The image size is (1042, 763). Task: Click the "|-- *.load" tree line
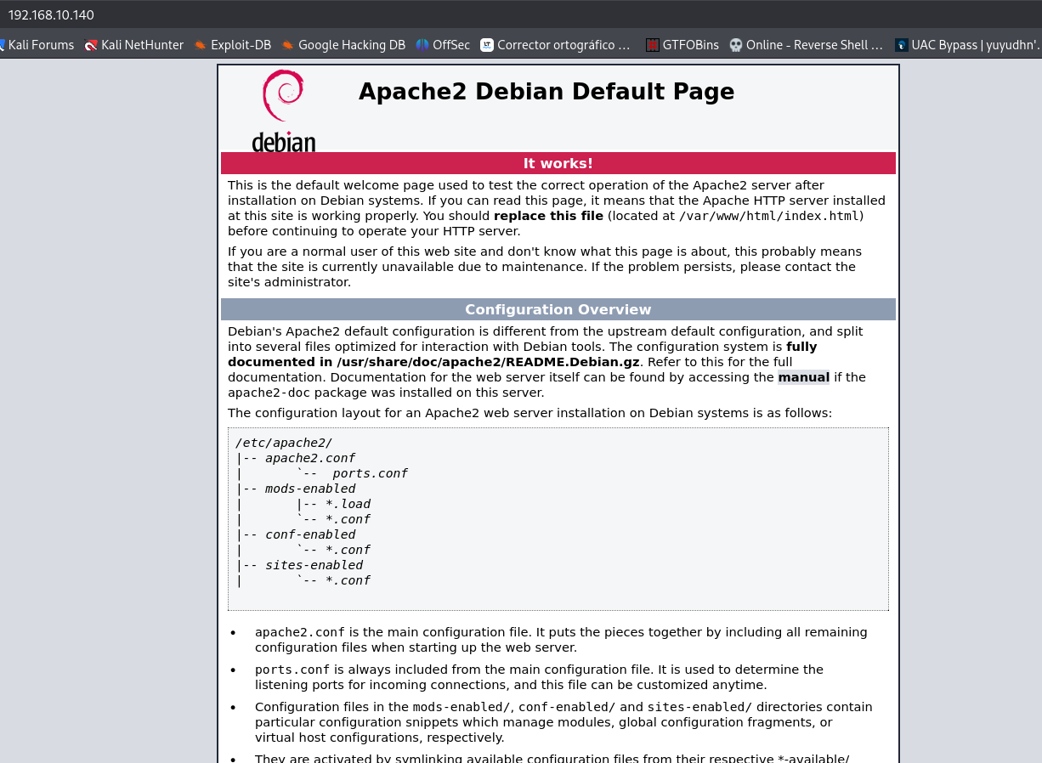coord(333,504)
